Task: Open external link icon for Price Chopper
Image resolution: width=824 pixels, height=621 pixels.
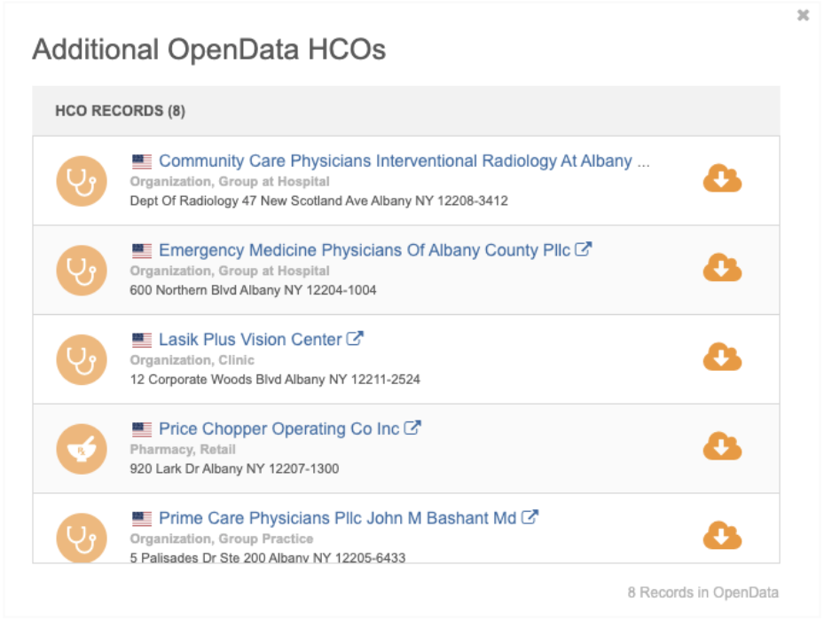Action: click(412, 428)
